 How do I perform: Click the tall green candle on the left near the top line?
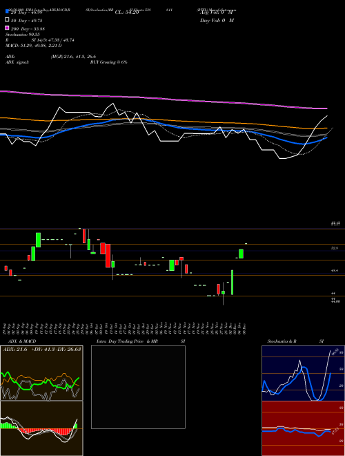[39, 240]
